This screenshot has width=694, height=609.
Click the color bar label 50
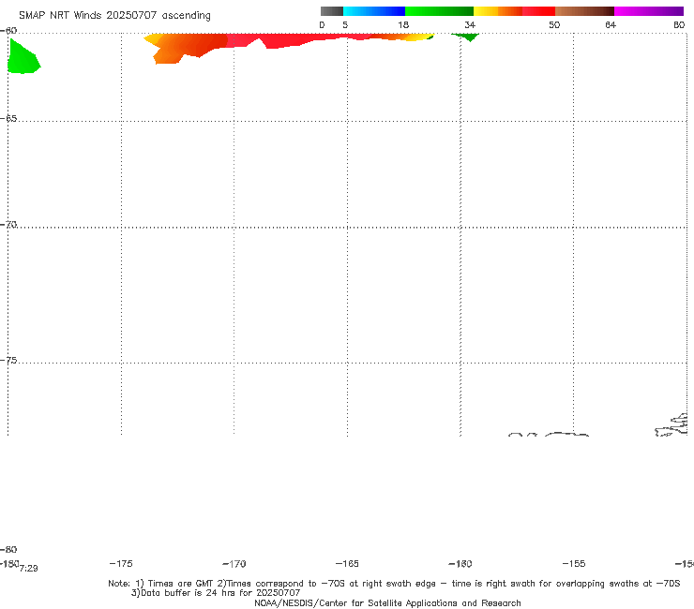tap(554, 24)
